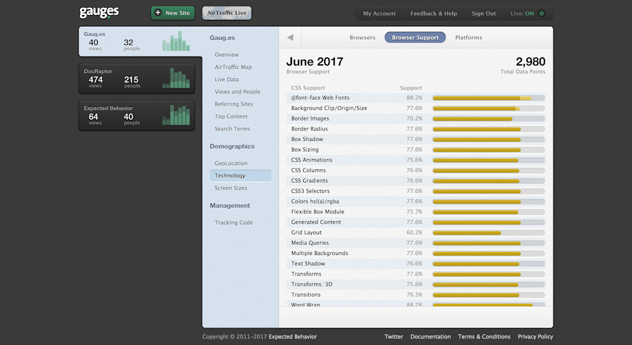Click the Box Sizing row label
The height and width of the screenshot is (345, 632).
(305, 150)
